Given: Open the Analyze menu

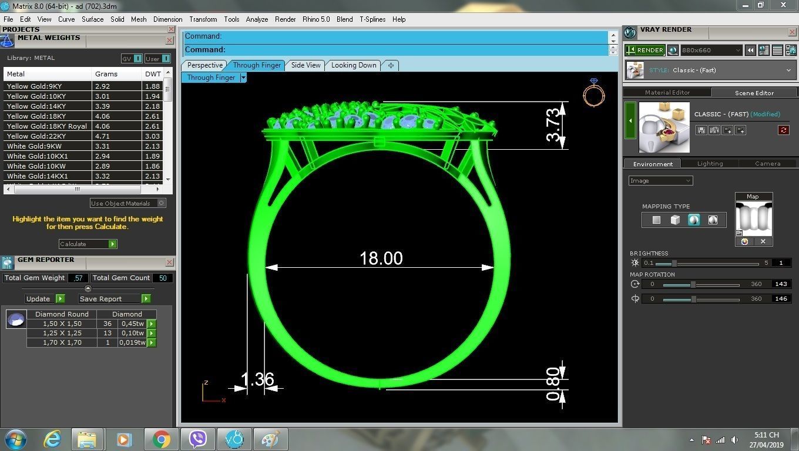Looking at the screenshot, I should [x=257, y=19].
